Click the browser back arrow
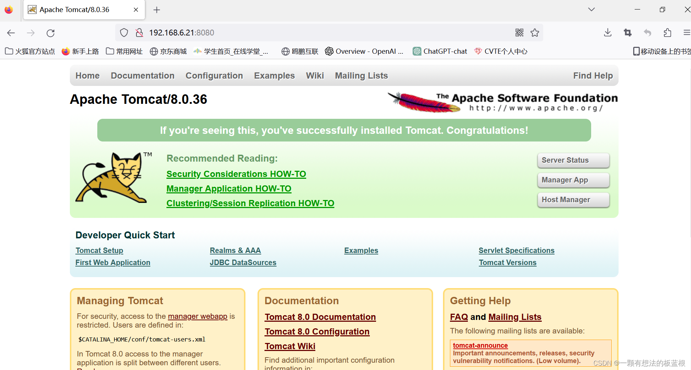 coord(11,33)
